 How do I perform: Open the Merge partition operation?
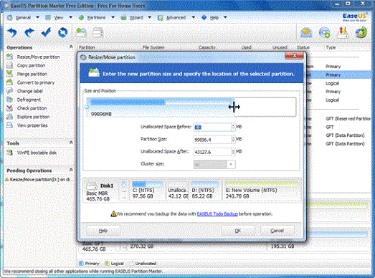pyautogui.click(x=32, y=74)
